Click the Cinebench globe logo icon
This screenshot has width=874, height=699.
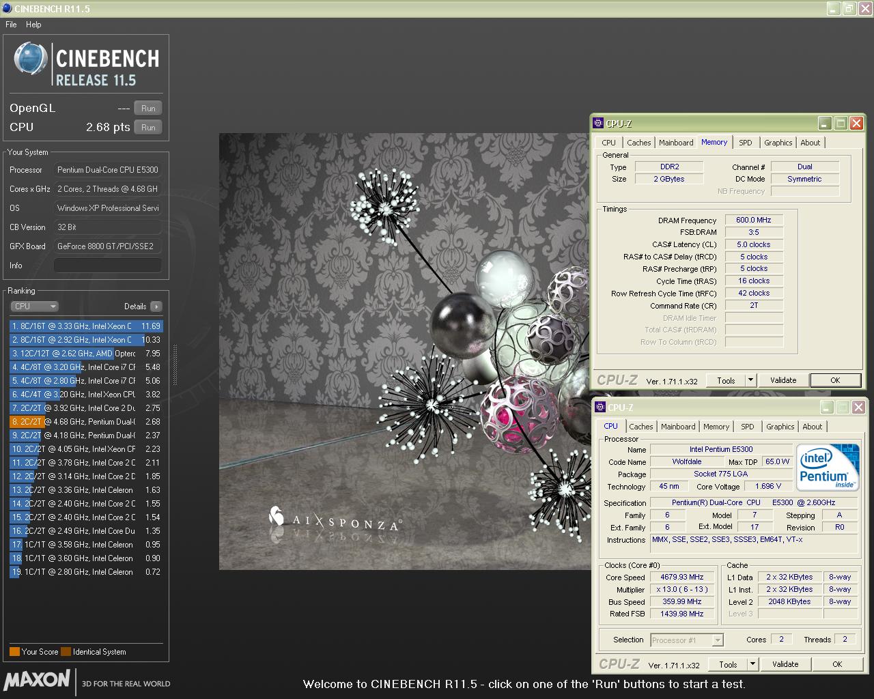(x=30, y=59)
